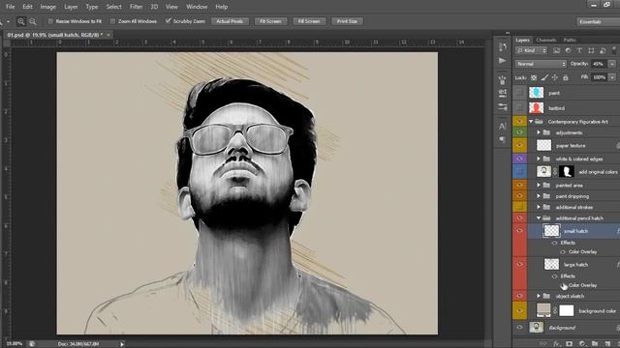Open the Image menu
This screenshot has height=348, width=620.
[47, 7]
